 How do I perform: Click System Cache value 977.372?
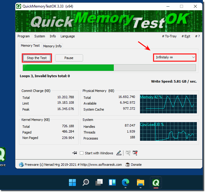129,109
